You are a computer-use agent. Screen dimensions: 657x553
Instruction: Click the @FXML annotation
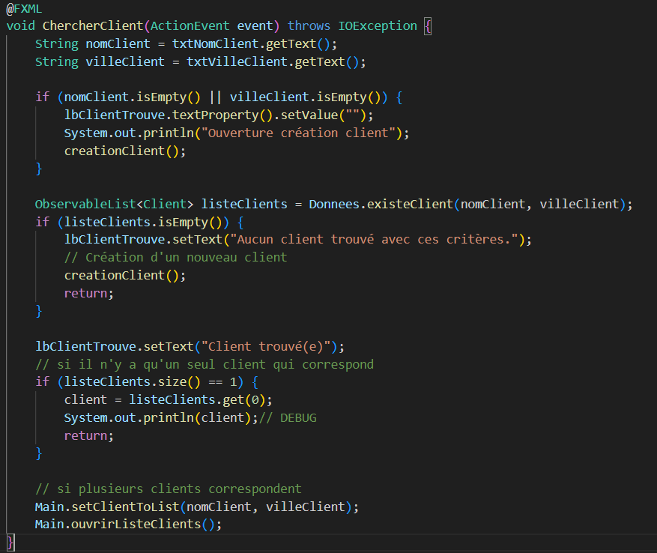point(24,8)
